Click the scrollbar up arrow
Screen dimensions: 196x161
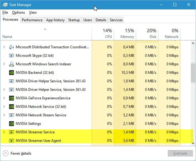(x=193, y=43)
